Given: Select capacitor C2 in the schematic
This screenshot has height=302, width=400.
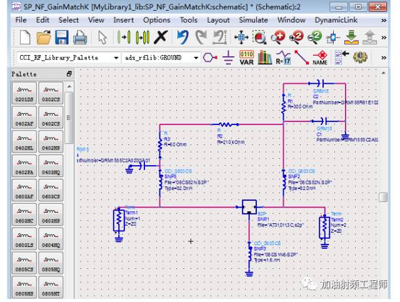Looking at the screenshot, I should tap(321, 83).
